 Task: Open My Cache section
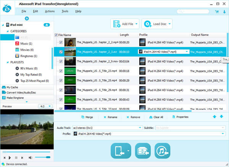tap(27, 87)
